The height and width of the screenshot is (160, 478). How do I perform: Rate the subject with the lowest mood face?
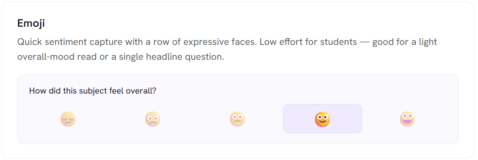68,119
